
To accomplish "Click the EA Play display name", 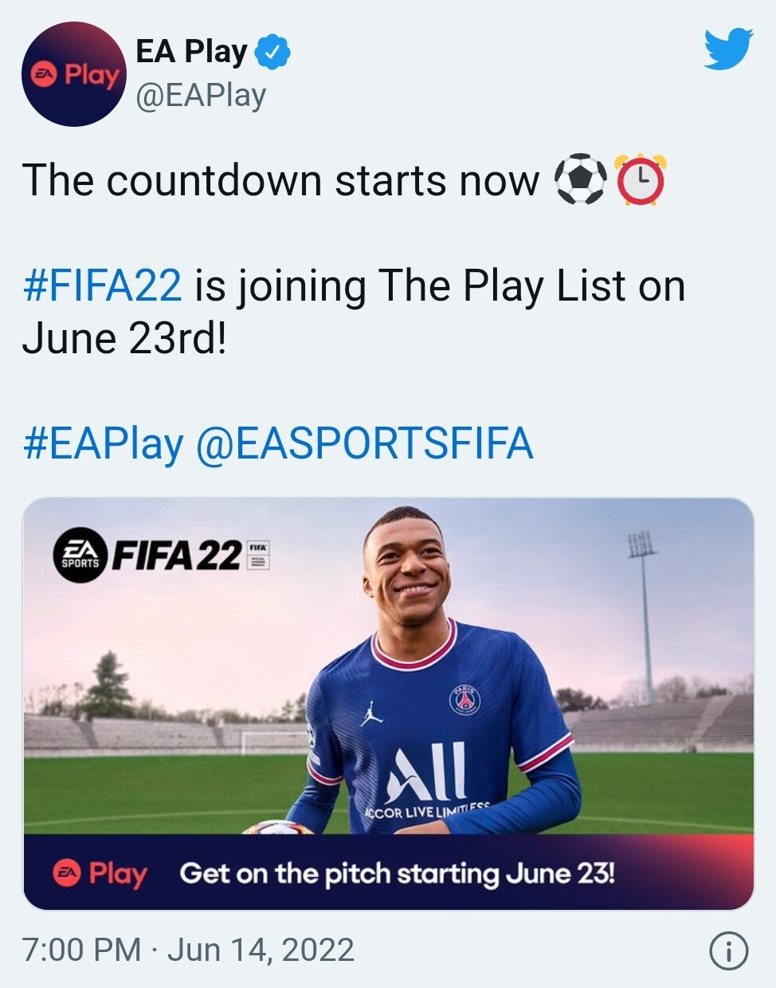I will [x=191, y=52].
